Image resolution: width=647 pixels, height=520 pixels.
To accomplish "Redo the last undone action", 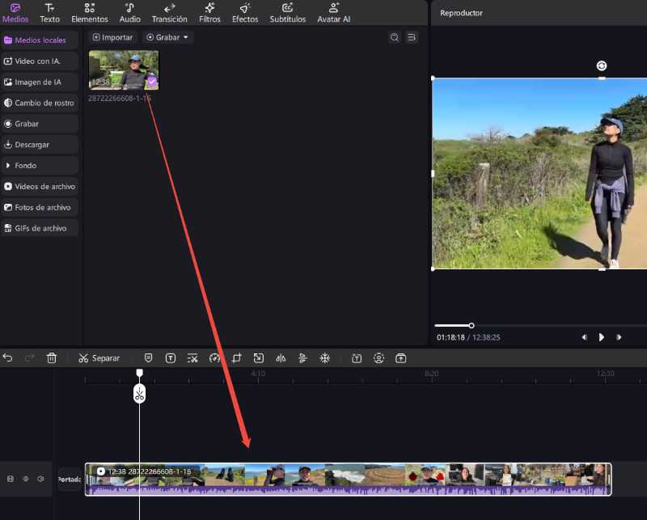I will (x=29, y=357).
